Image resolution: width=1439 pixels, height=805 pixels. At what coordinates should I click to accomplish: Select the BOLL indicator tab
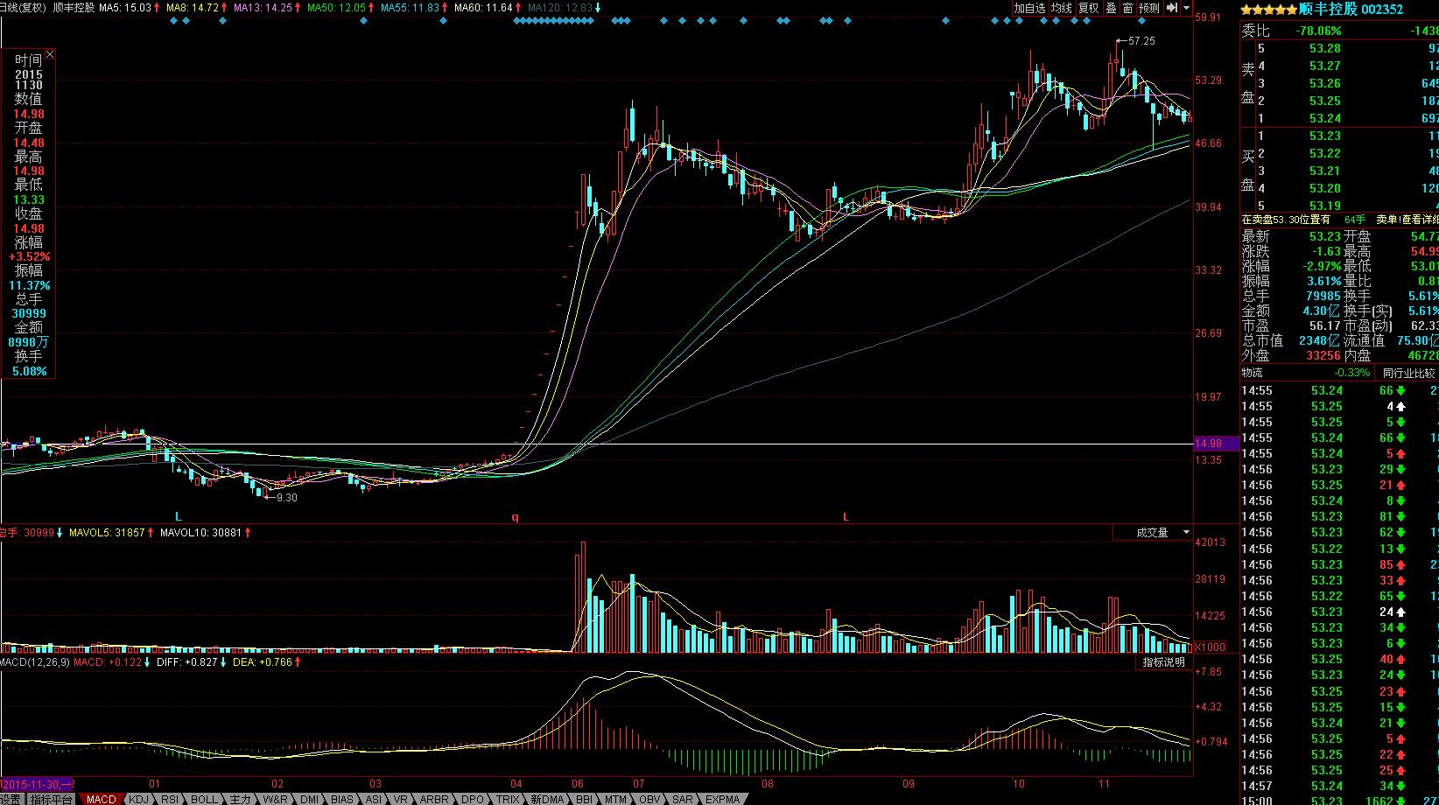(204, 799)
